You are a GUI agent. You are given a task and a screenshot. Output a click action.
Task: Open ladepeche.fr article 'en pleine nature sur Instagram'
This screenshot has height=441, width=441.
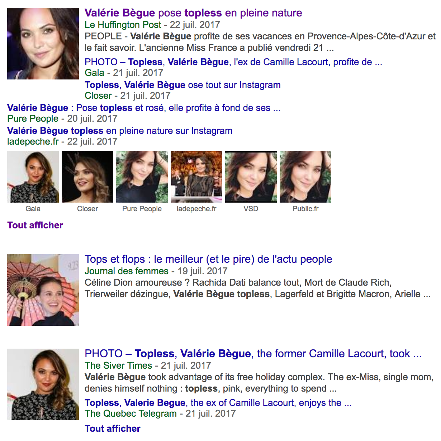coord(120,131)
